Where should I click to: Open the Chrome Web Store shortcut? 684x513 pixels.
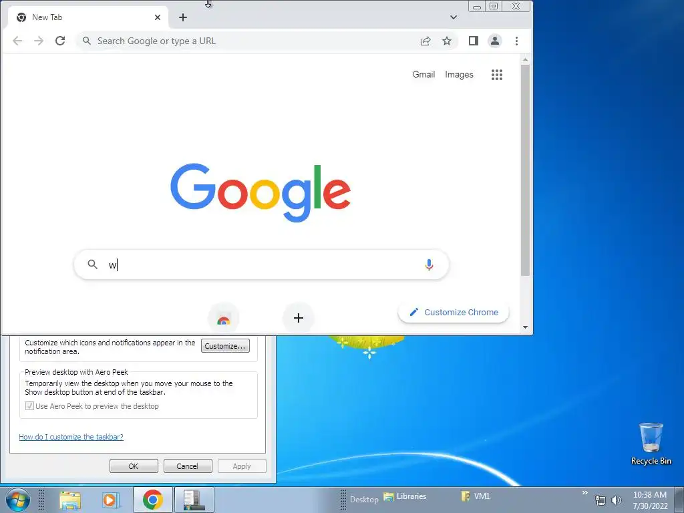pos(224,319)
